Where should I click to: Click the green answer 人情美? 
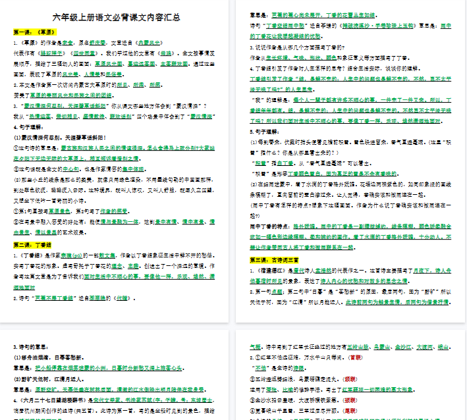(x=92, y=74)
